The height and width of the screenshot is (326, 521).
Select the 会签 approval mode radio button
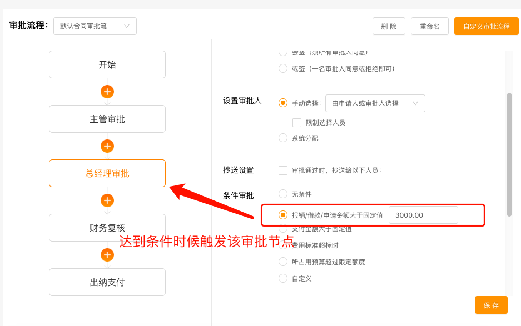point(283,52)
